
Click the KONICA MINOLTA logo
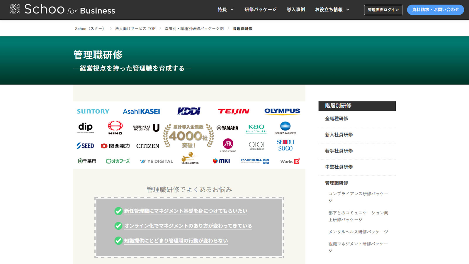click(x=285, y=128)
